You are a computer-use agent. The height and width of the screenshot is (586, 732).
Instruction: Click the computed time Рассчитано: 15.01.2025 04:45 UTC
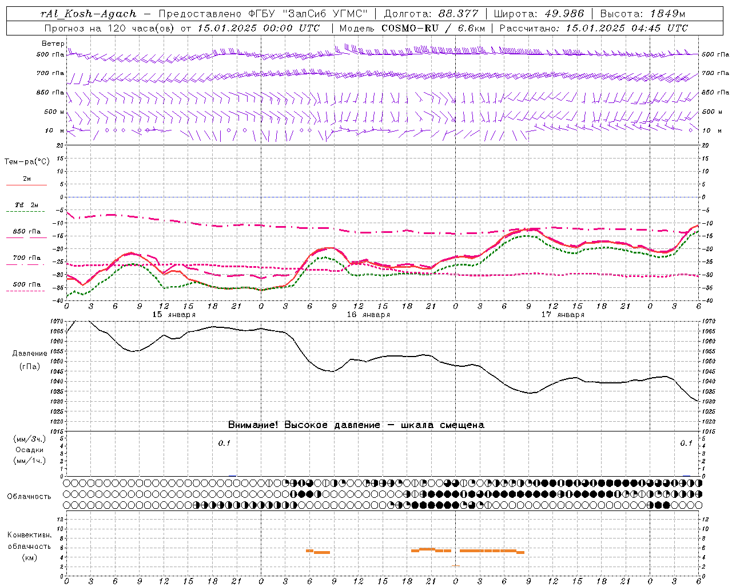pos(594,28)
